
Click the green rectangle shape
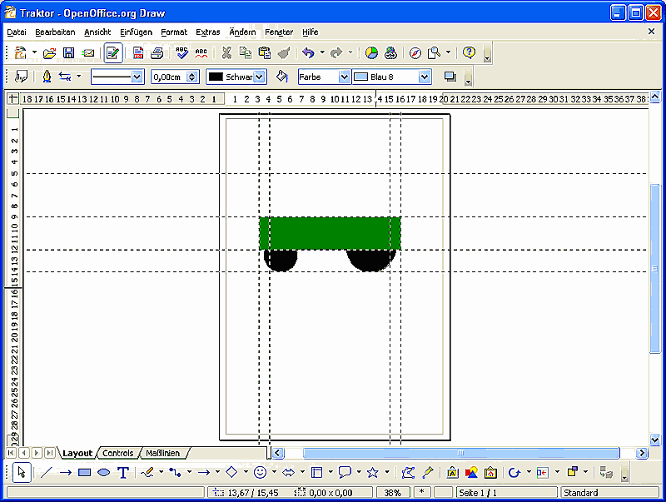pos(330,233)
